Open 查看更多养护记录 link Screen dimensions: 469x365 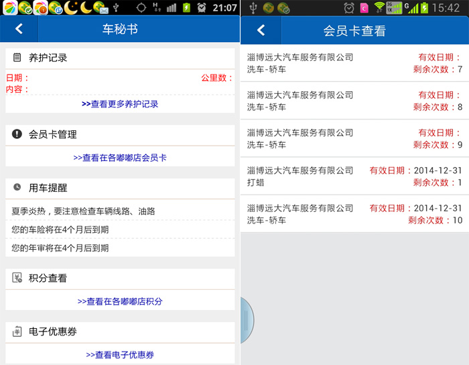pyautogui.click(x=120, y=104)
